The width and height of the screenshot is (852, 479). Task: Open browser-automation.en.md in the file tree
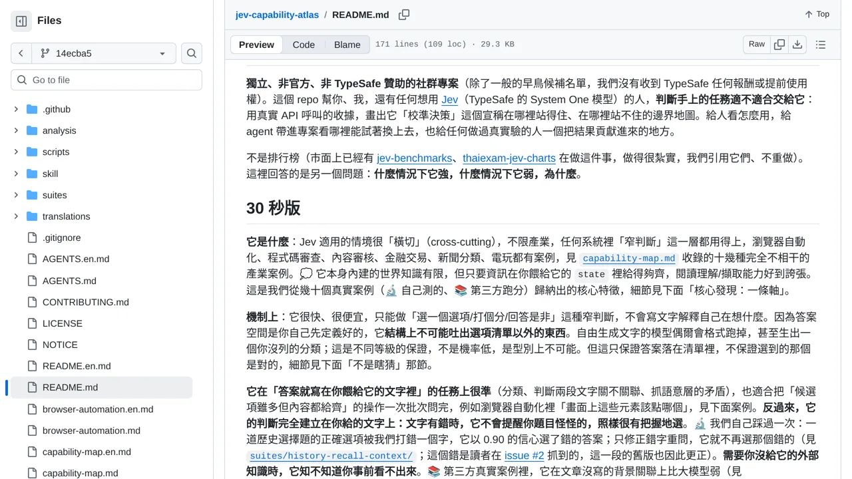(98, 409)
